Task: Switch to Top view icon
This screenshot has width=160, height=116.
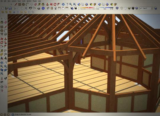Action: click(x=52, y=8)
